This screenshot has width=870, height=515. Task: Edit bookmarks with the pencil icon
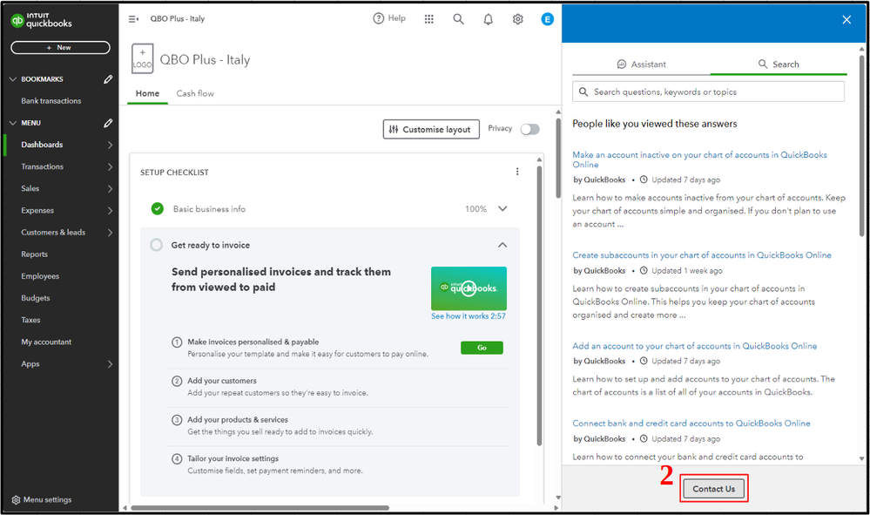coord(108,79)
